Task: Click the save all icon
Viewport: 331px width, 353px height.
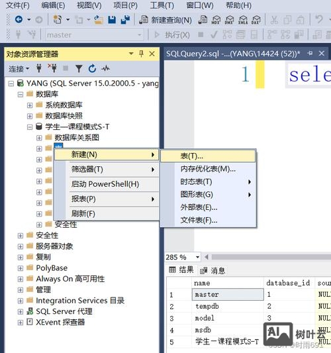Action: [x=125, y=20]
